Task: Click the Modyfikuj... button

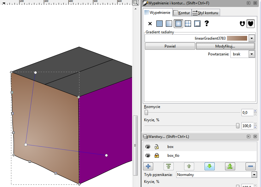Action: click(225, 46)
